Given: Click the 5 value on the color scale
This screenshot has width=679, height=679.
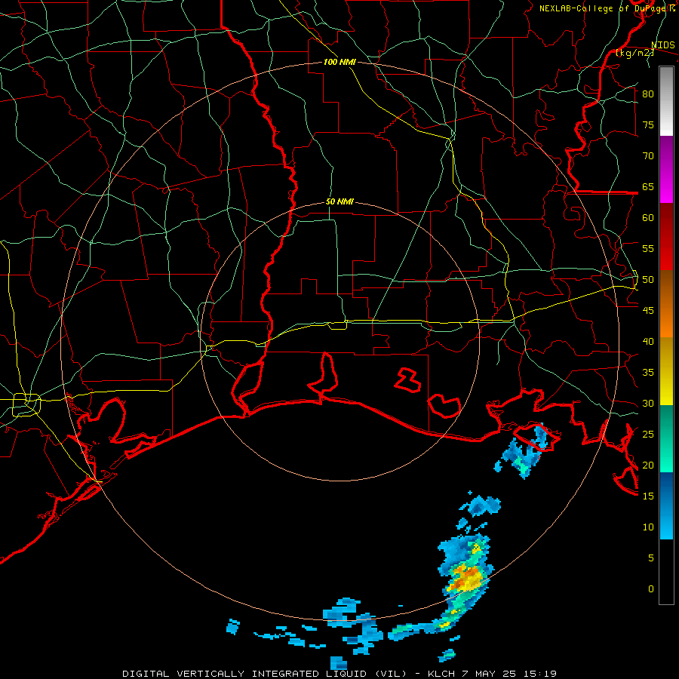Looking at the screenshot, I should [651, 558].
